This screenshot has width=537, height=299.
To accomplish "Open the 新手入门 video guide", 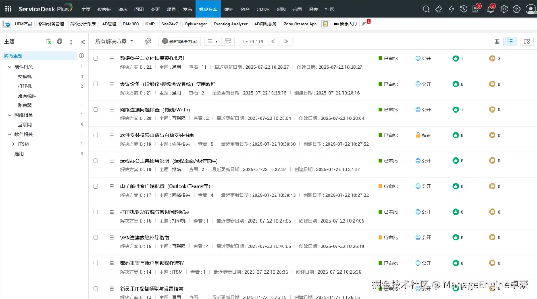I will tap(345, 24).
